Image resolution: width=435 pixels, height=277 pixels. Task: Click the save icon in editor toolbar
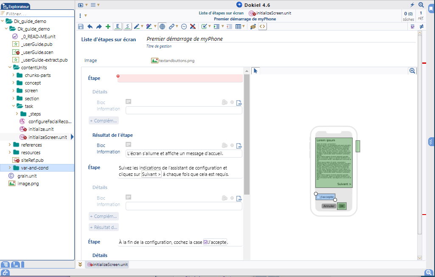[81, 27]
